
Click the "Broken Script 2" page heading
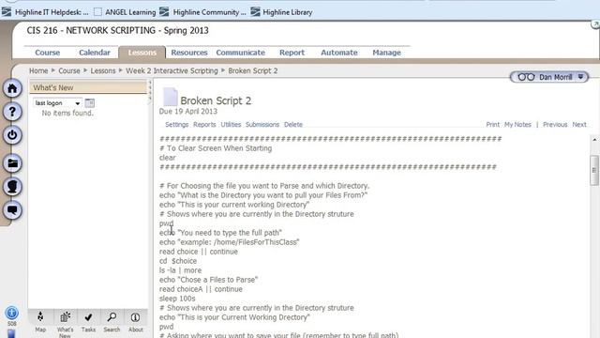click(x=216, y=100)
